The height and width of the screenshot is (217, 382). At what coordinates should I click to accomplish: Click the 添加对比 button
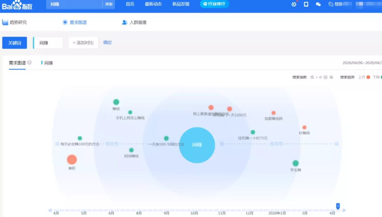83,43
